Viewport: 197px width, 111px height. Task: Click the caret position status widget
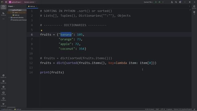click(150, 109)
